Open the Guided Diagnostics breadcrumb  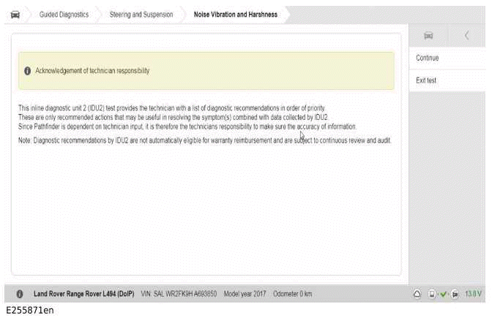point(64,15)
